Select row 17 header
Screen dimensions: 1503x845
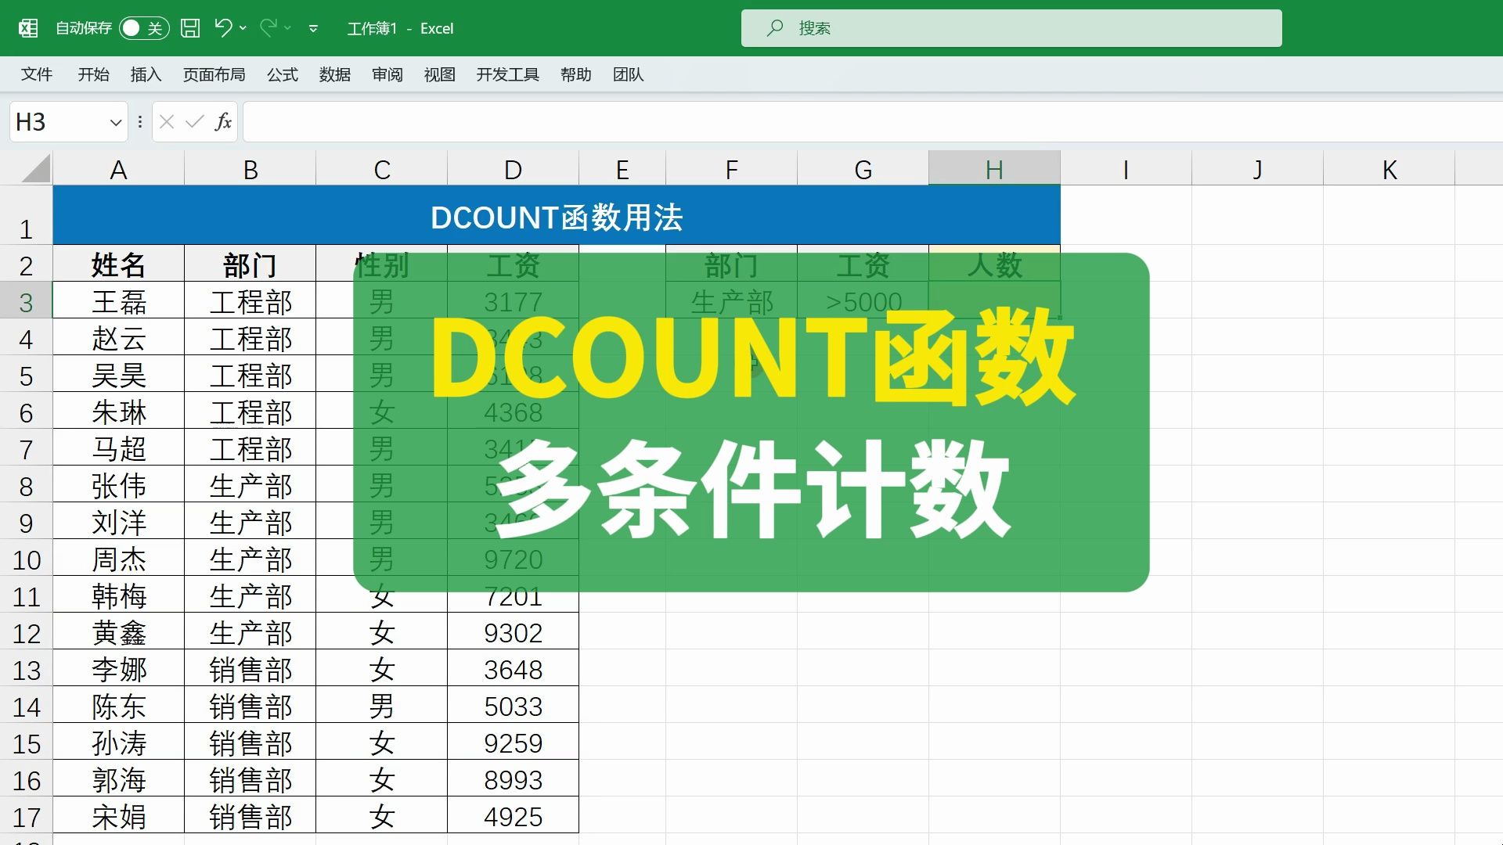[26, 817]
